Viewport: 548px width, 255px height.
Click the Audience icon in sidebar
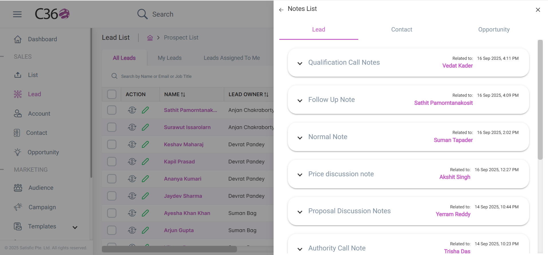point(18,188)
